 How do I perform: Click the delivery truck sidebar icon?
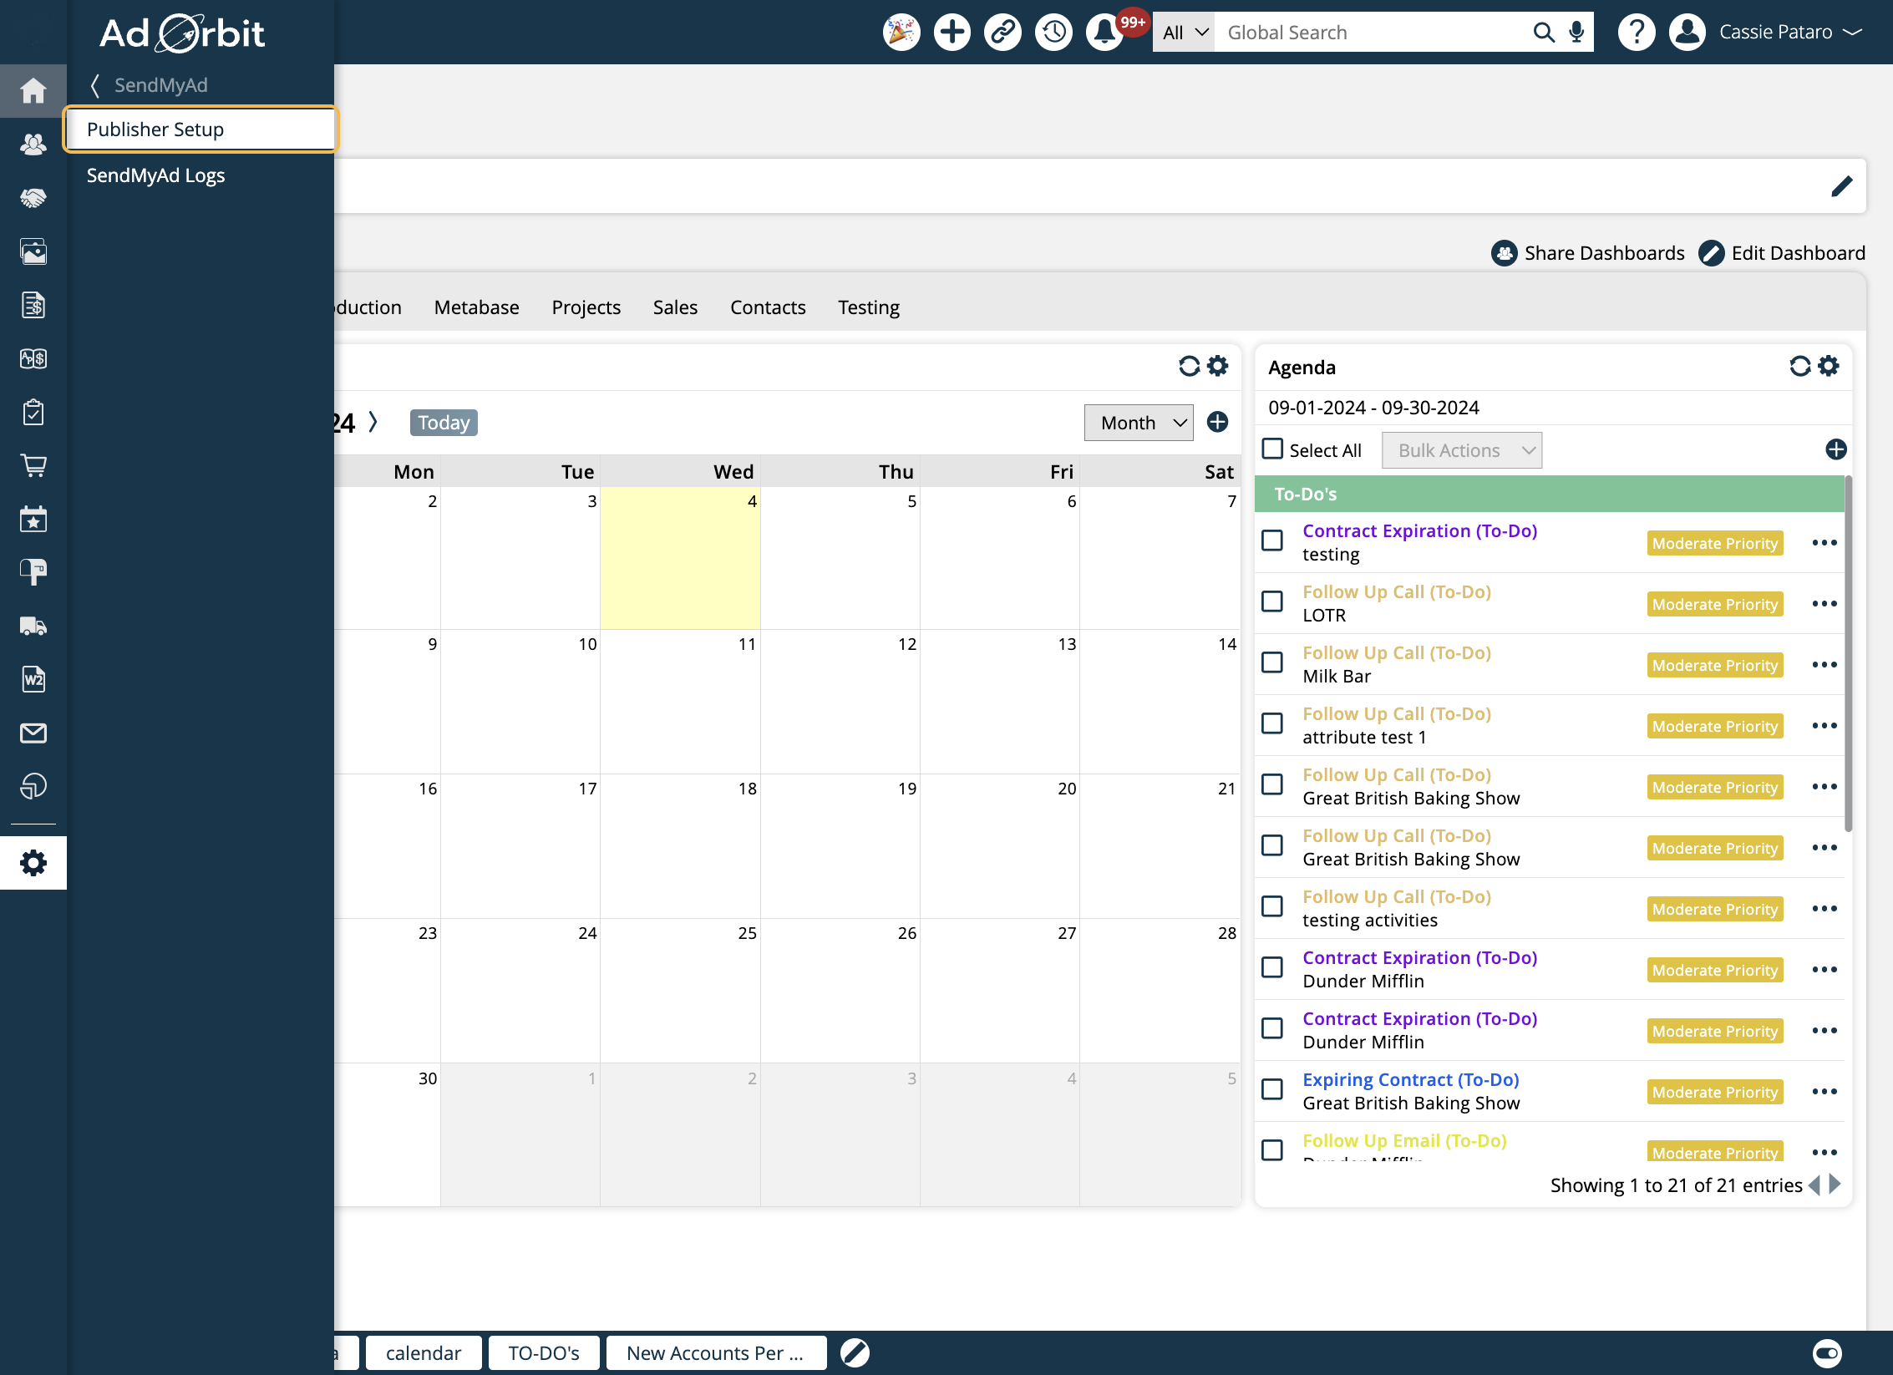pos(33,626)
